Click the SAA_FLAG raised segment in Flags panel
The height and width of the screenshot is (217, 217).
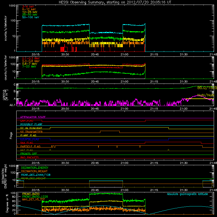[x=173, y=142]
